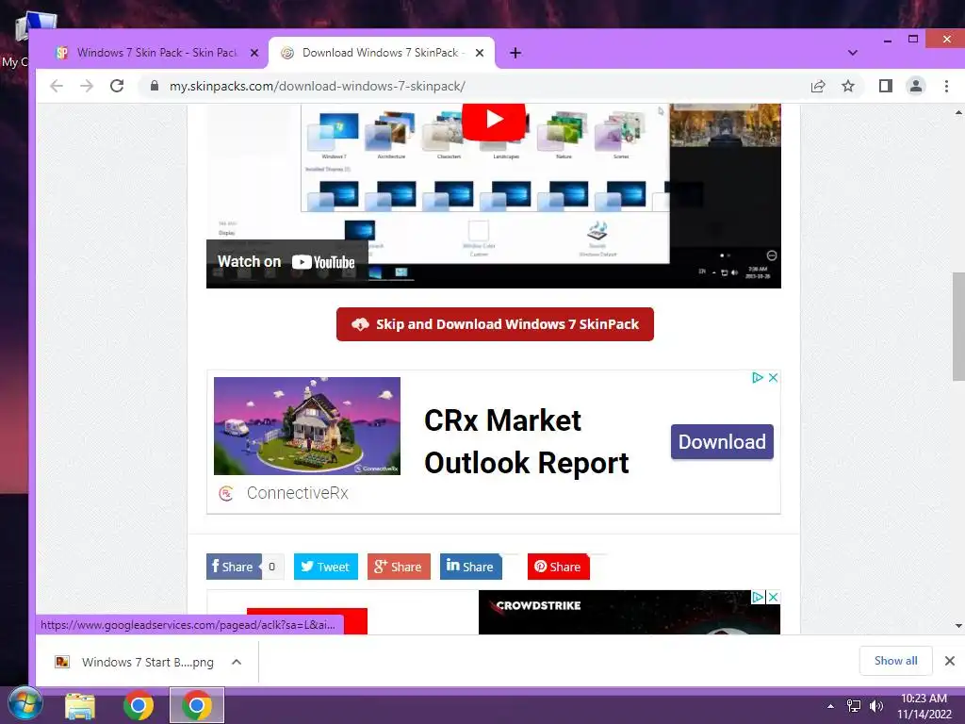Viewport: 965px width, 724px height.
Task: Bookmark this page with the star icon
Action: coord(848,86)
